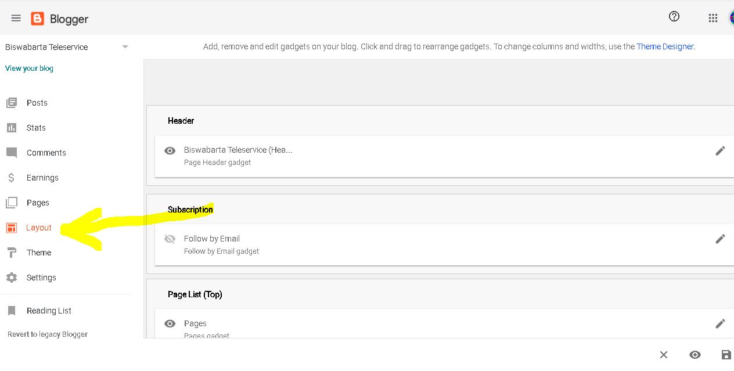Image resolution: width=734 pixels, height=371 pixels.
Task: Click the Page Header gadget subtitle
Action: [218, 163]
